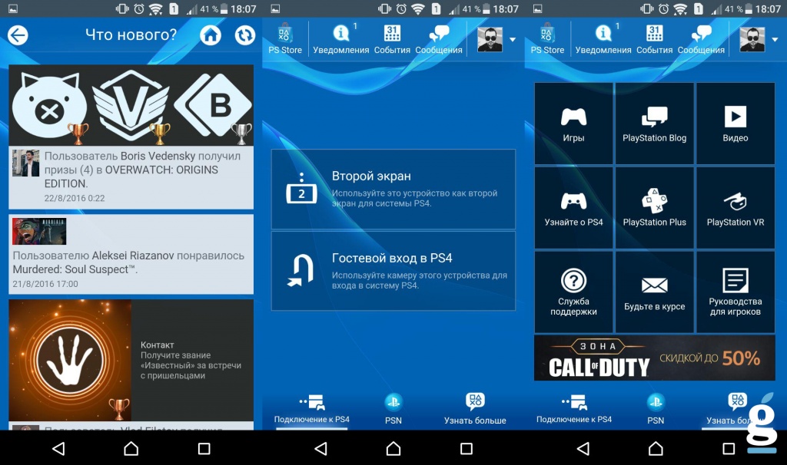787x465 pixels.
Task: Switch to PSN tab in right screen
Action: [656, 408]
